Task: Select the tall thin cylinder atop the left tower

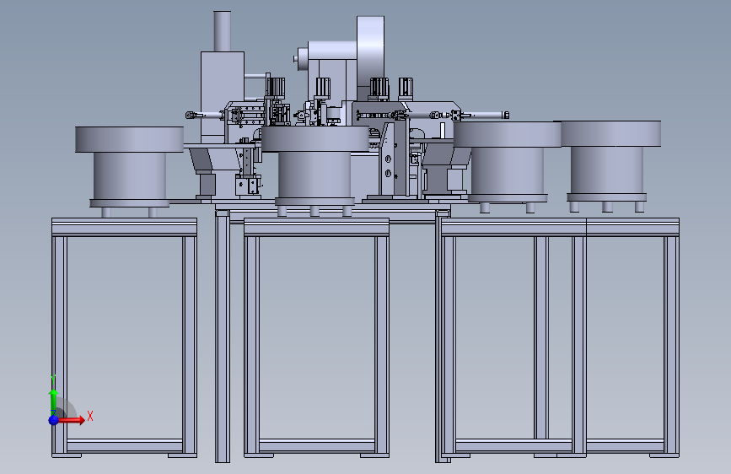Action: point(223,31)
